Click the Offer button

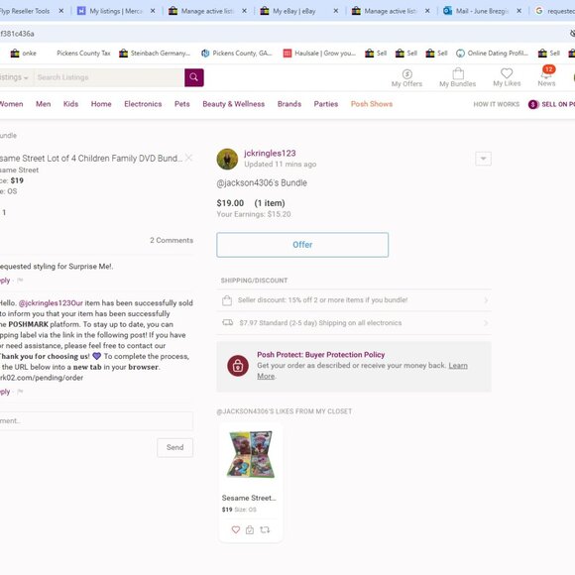coord(302,245)
